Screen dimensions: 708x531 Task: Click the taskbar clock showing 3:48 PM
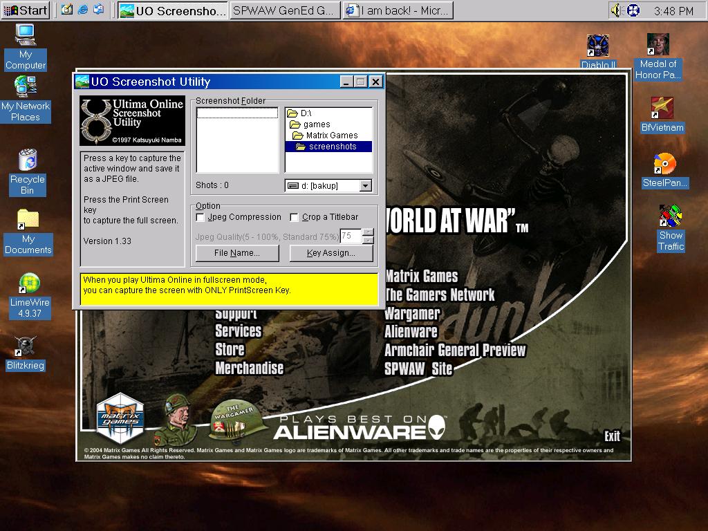click(x=673, y=11)
